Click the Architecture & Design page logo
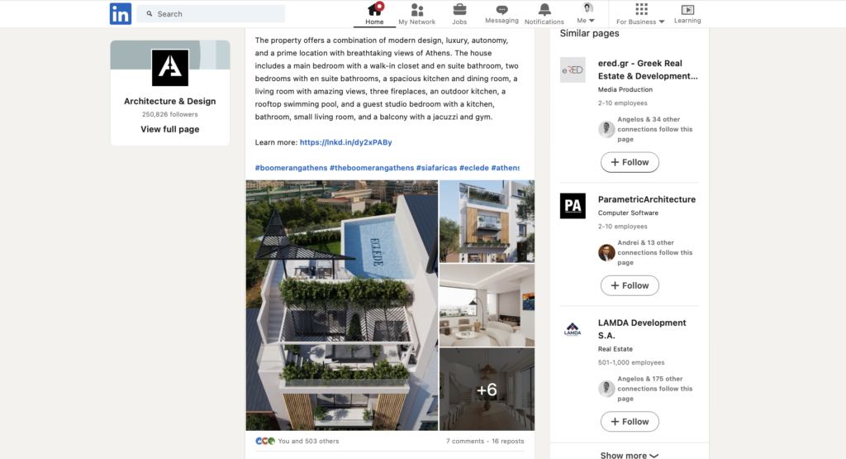Viewport: 846px width, 459px height. [170, 68]
